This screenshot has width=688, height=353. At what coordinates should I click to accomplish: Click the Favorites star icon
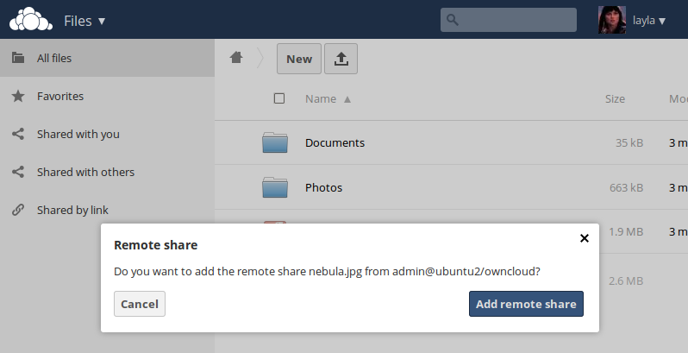click(17, 97)
